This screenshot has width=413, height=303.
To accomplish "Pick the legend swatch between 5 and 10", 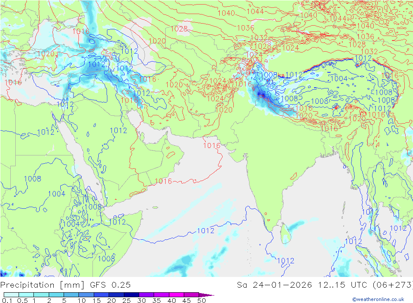I will coord(71,295).
